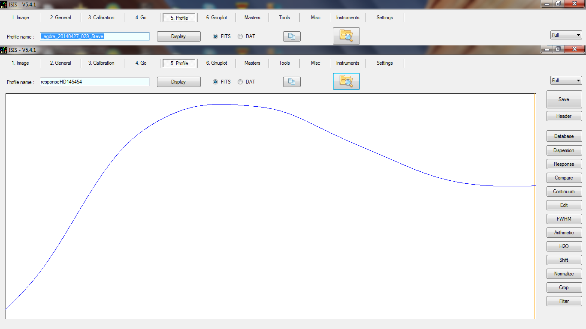This screenshot has width=586, height=329.
Task: Click the Response button in the right panel
Action: (x=564, y=164)
